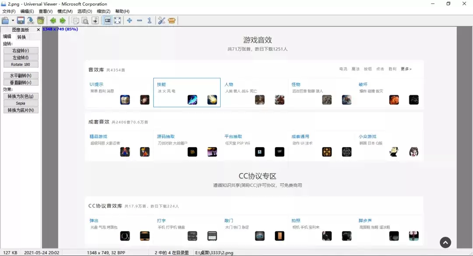Image resolution: width=473 pixels, height=256 pixels.
Task: Open the 缩放(Z) menu
Action: coord(103,11)
